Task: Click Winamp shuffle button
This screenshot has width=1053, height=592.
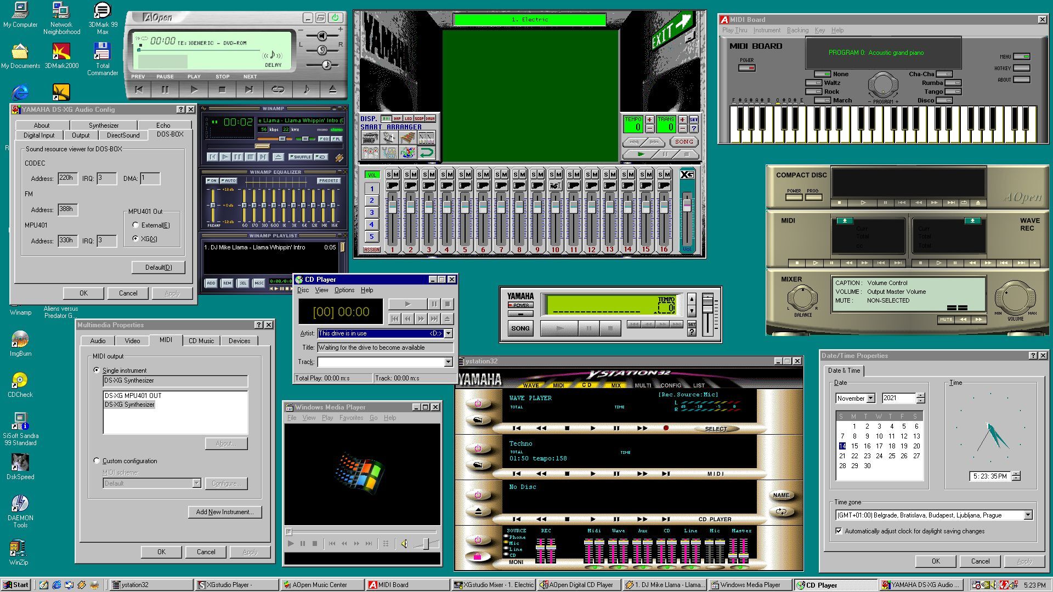Action: point(301,157)
